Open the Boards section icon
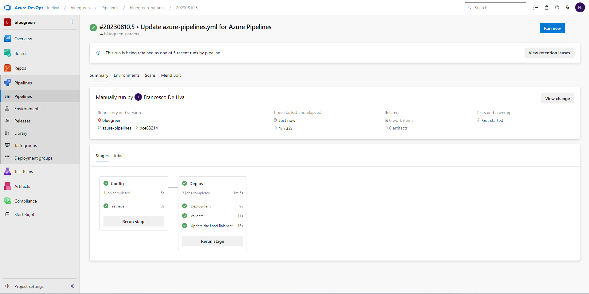This screenshot has width=589, height=294. coord(7,53)
